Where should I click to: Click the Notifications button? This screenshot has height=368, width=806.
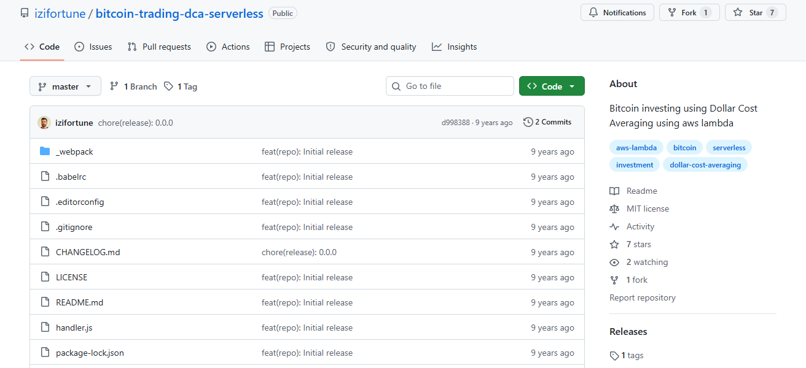[617, 13]
